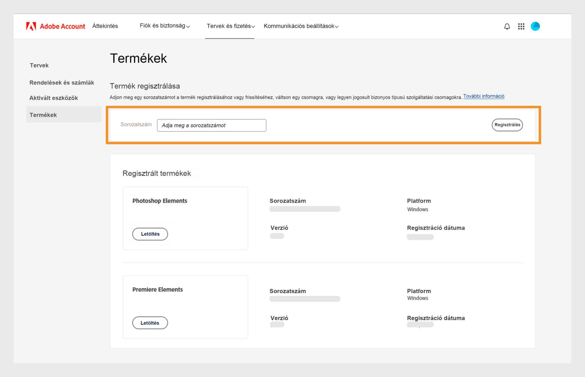Click Letöltés under Premiere Elements
This screenshot has height=377, width=585.
(x=150, y=323)
